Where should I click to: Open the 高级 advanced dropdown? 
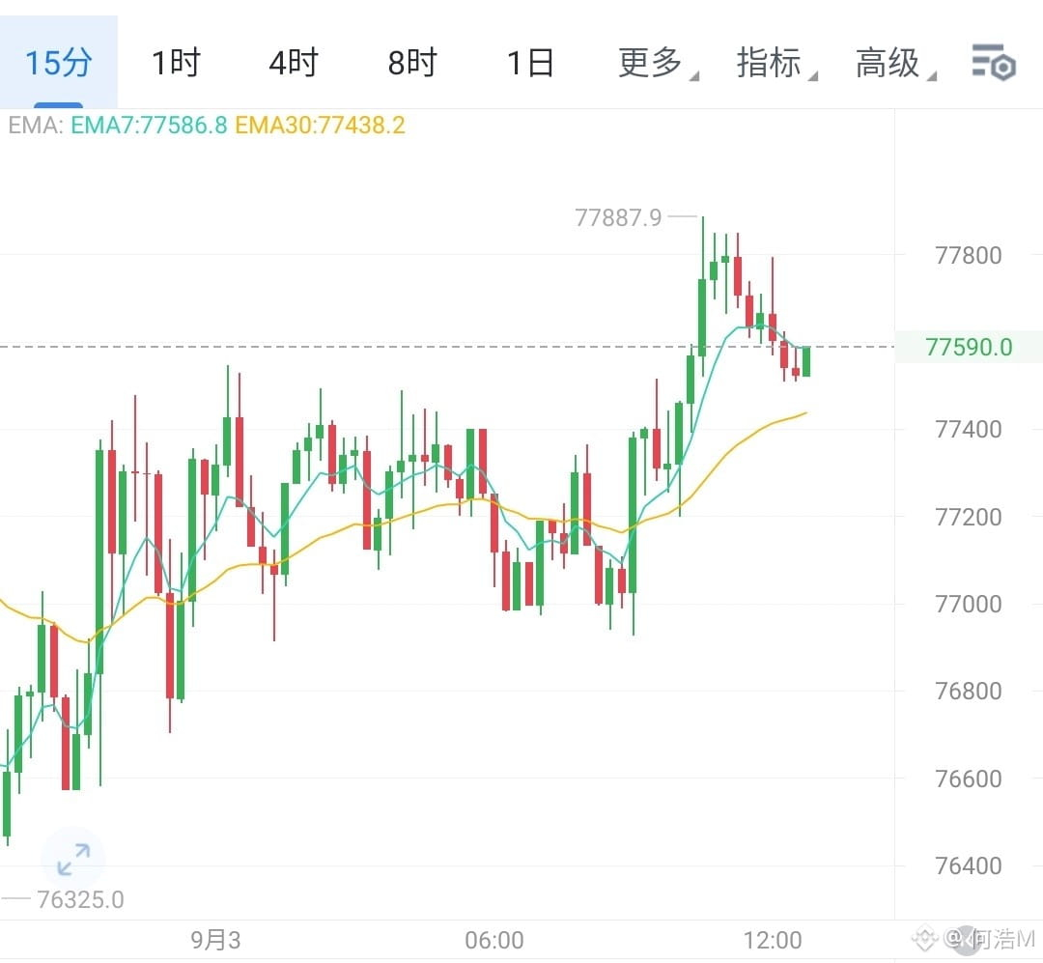(895, 63)
